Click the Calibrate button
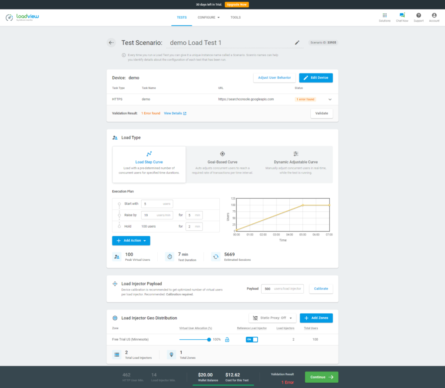Image resolution: width=445 pixels, height=388 pixels. tap(321, 289)
